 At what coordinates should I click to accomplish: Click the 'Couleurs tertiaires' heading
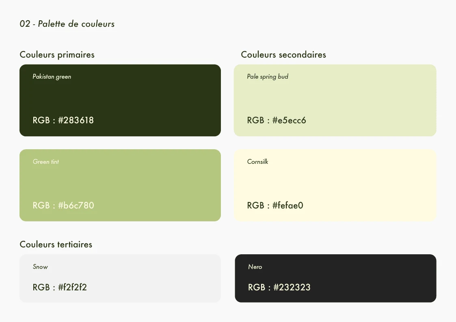pos(56,245)
